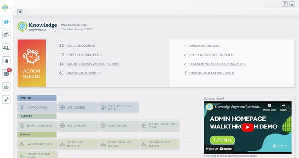This screenshot has width=299, height=158.
Task: Open the learners people icon in sidebar
Action: [6, 48]
